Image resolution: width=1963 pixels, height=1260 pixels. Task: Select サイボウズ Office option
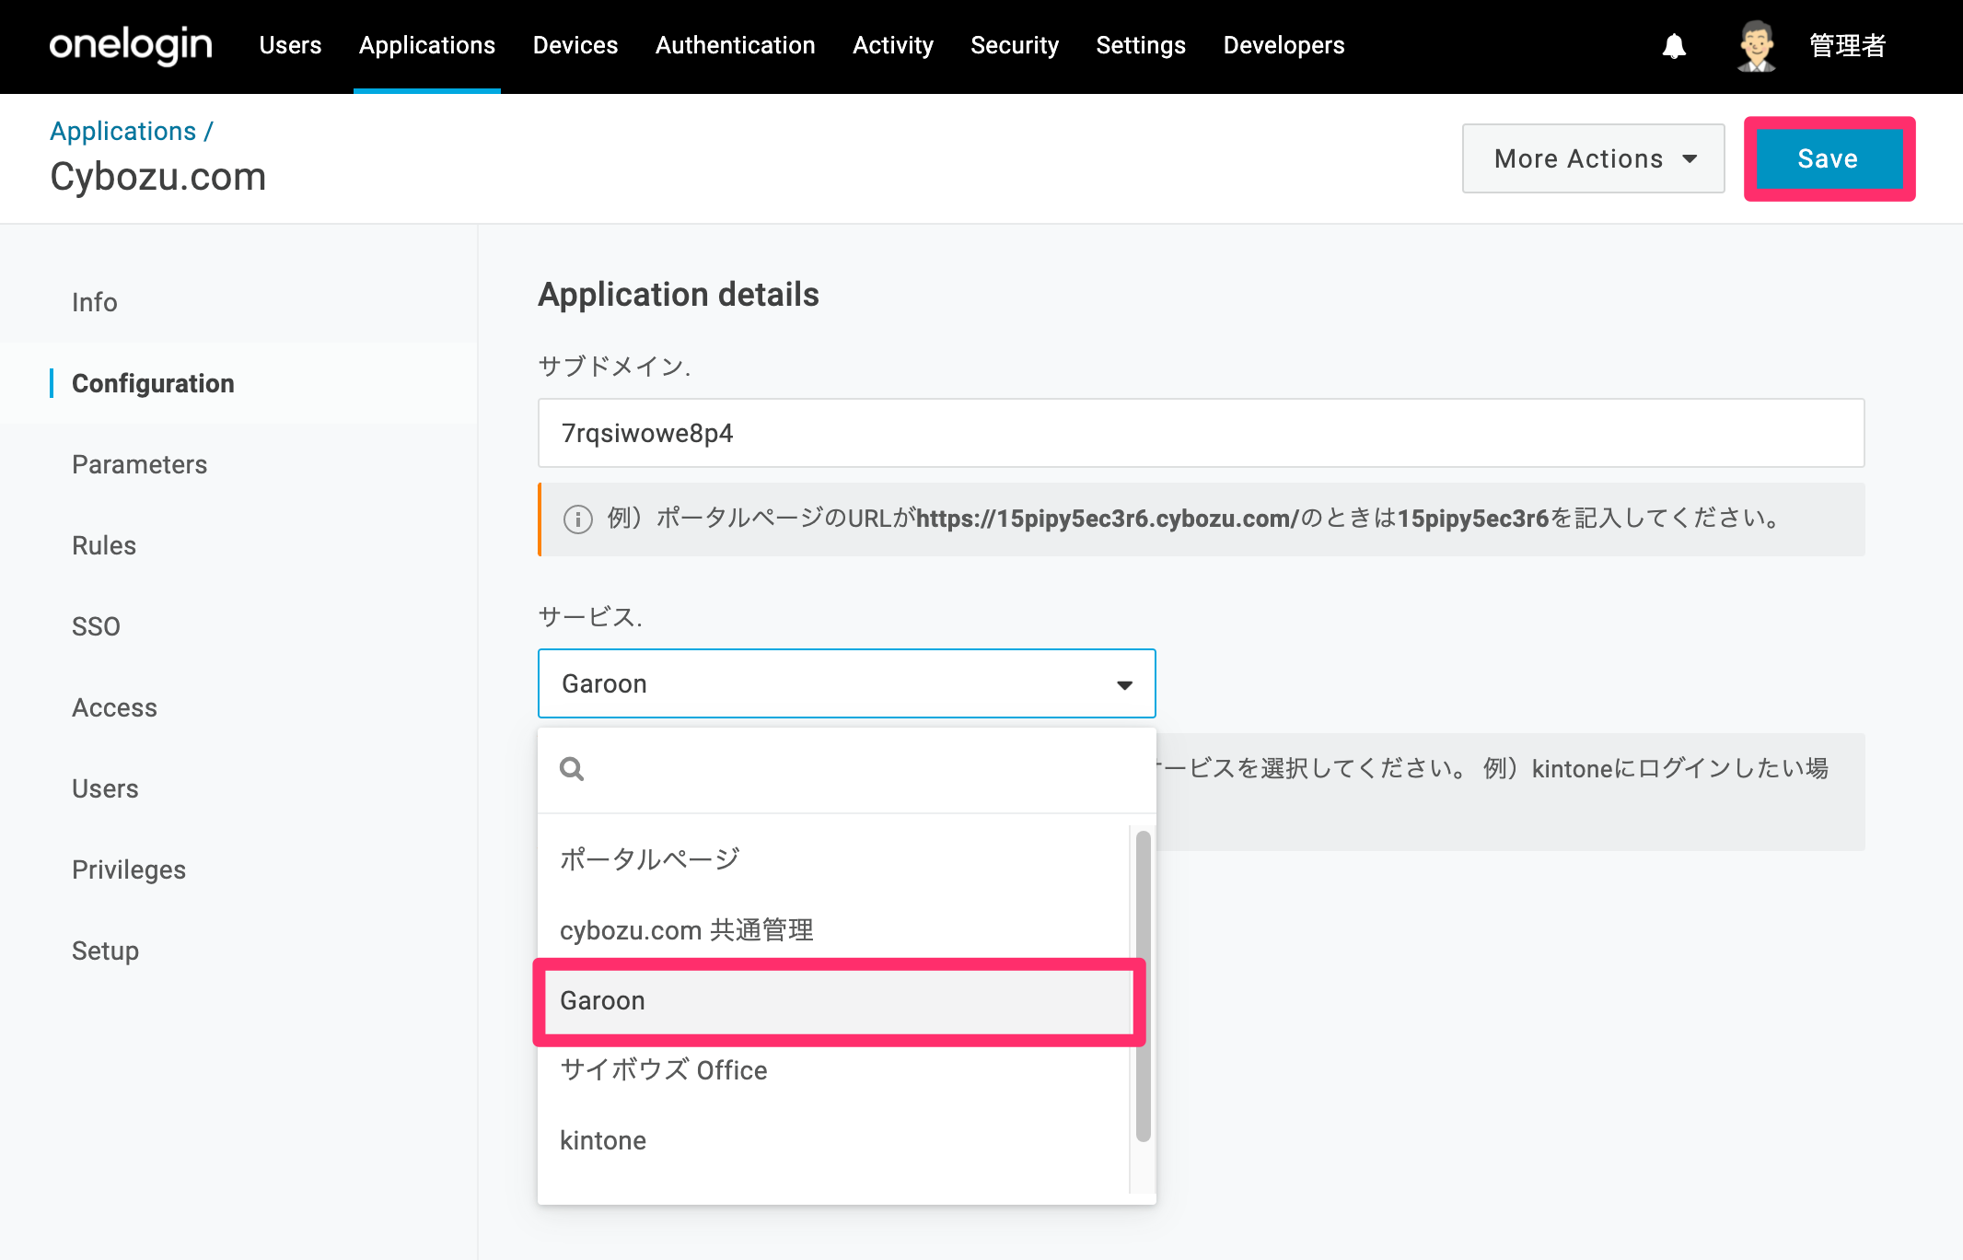(x=834, y=1071)
